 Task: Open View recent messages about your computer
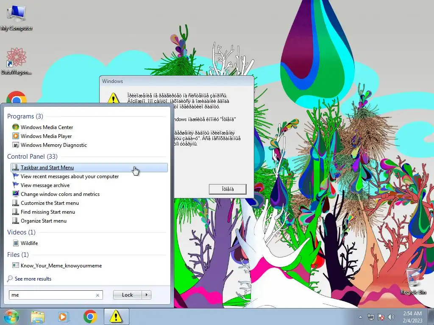coord(89,176)
